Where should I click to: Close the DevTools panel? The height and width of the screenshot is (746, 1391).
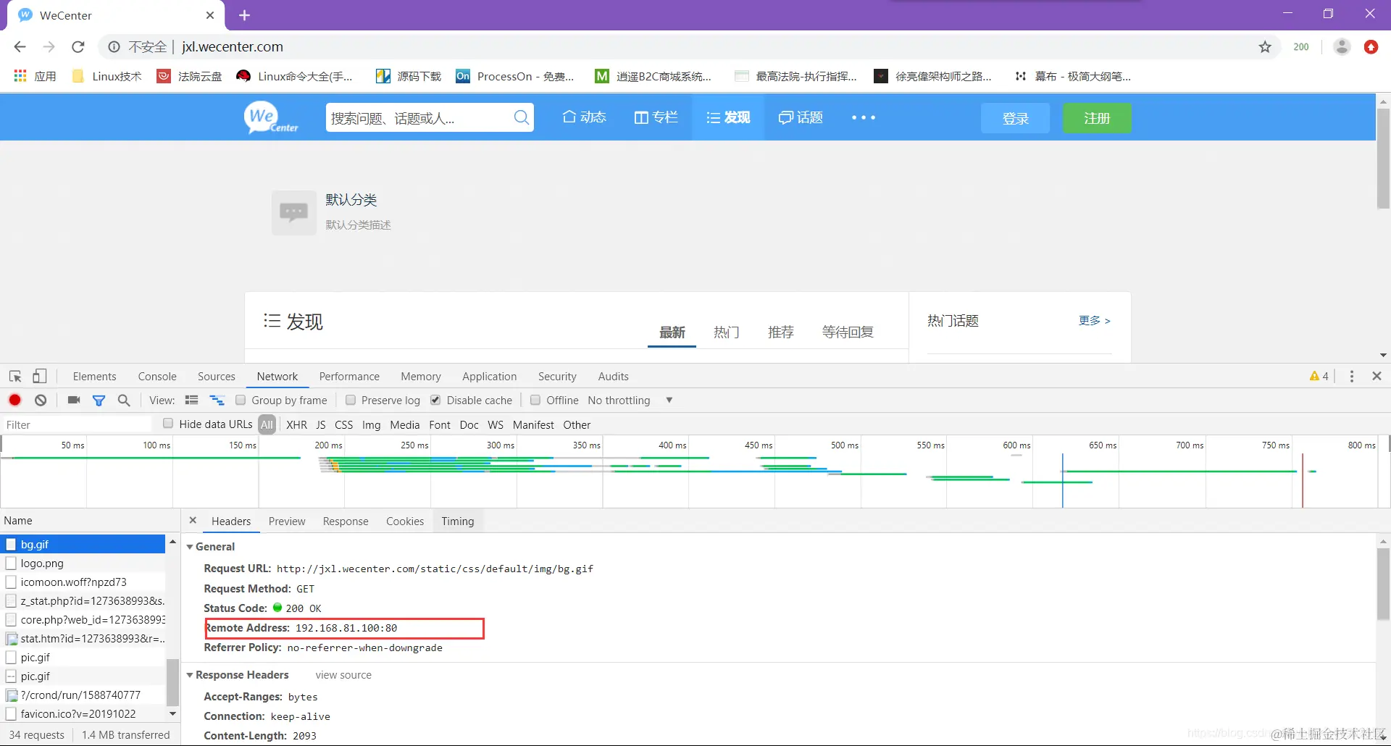(x=1377, y=376)
